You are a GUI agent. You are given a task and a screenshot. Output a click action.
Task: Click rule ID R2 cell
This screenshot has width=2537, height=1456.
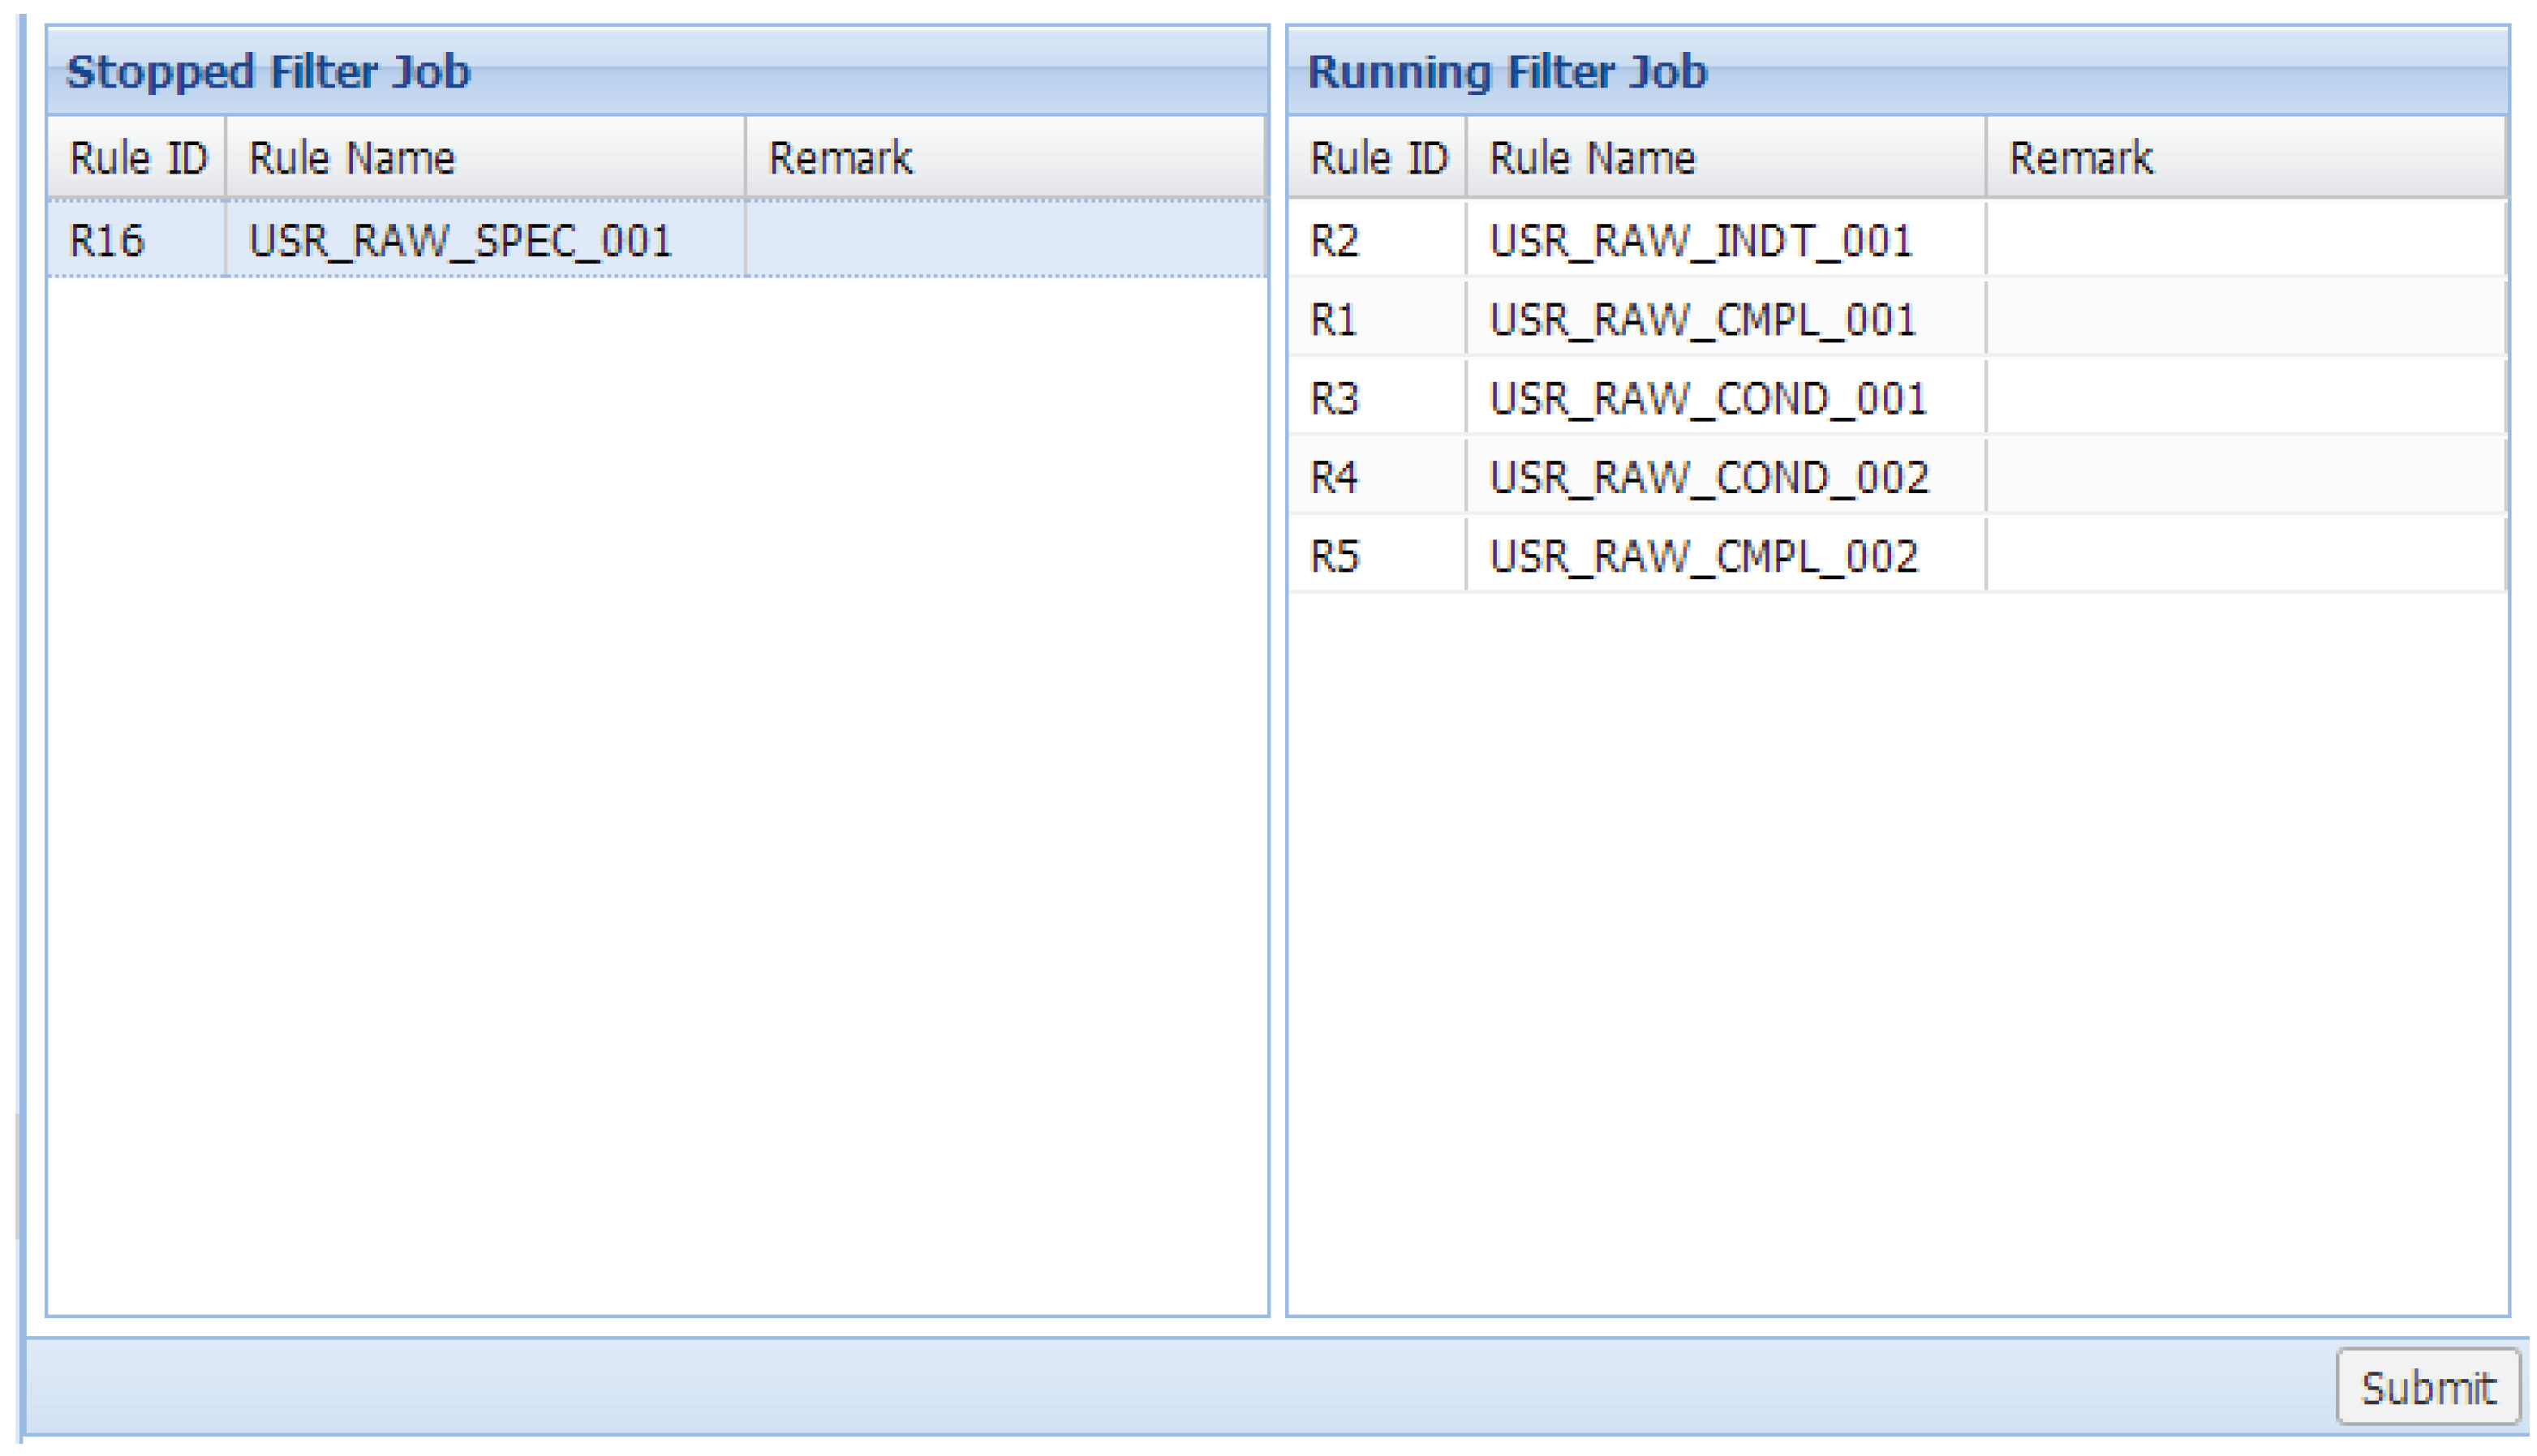click(x=1335, y=240)
